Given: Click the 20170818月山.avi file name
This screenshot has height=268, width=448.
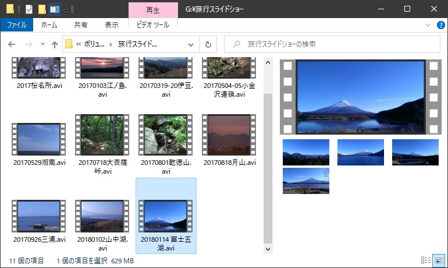Looking at the screenshot, I should (x=229, y=163).
